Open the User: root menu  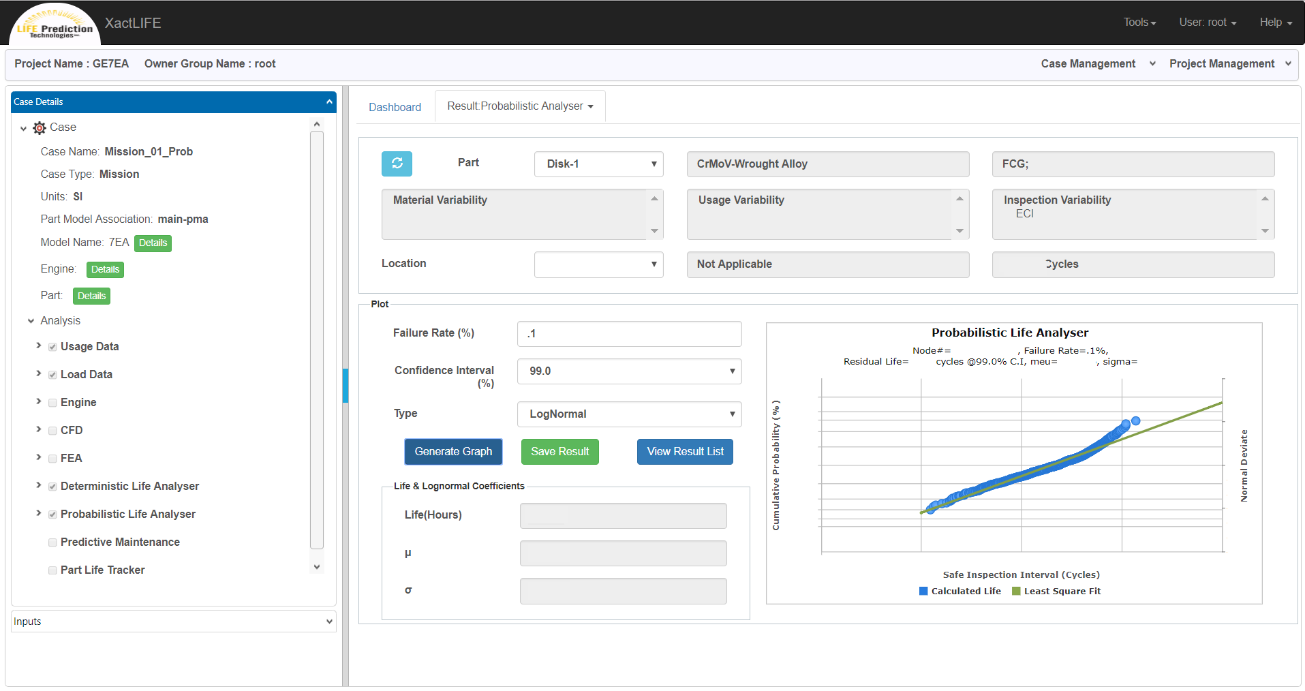tap(1208, 22)
